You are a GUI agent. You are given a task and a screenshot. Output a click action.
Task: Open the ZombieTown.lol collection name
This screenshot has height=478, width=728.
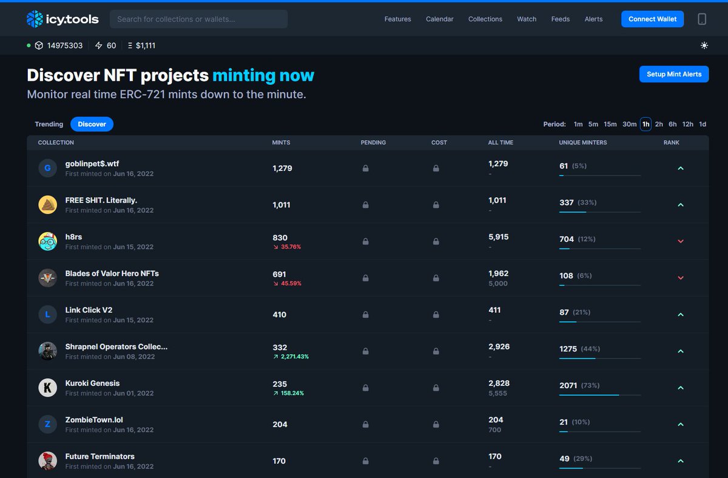click(x=94, y=420)
